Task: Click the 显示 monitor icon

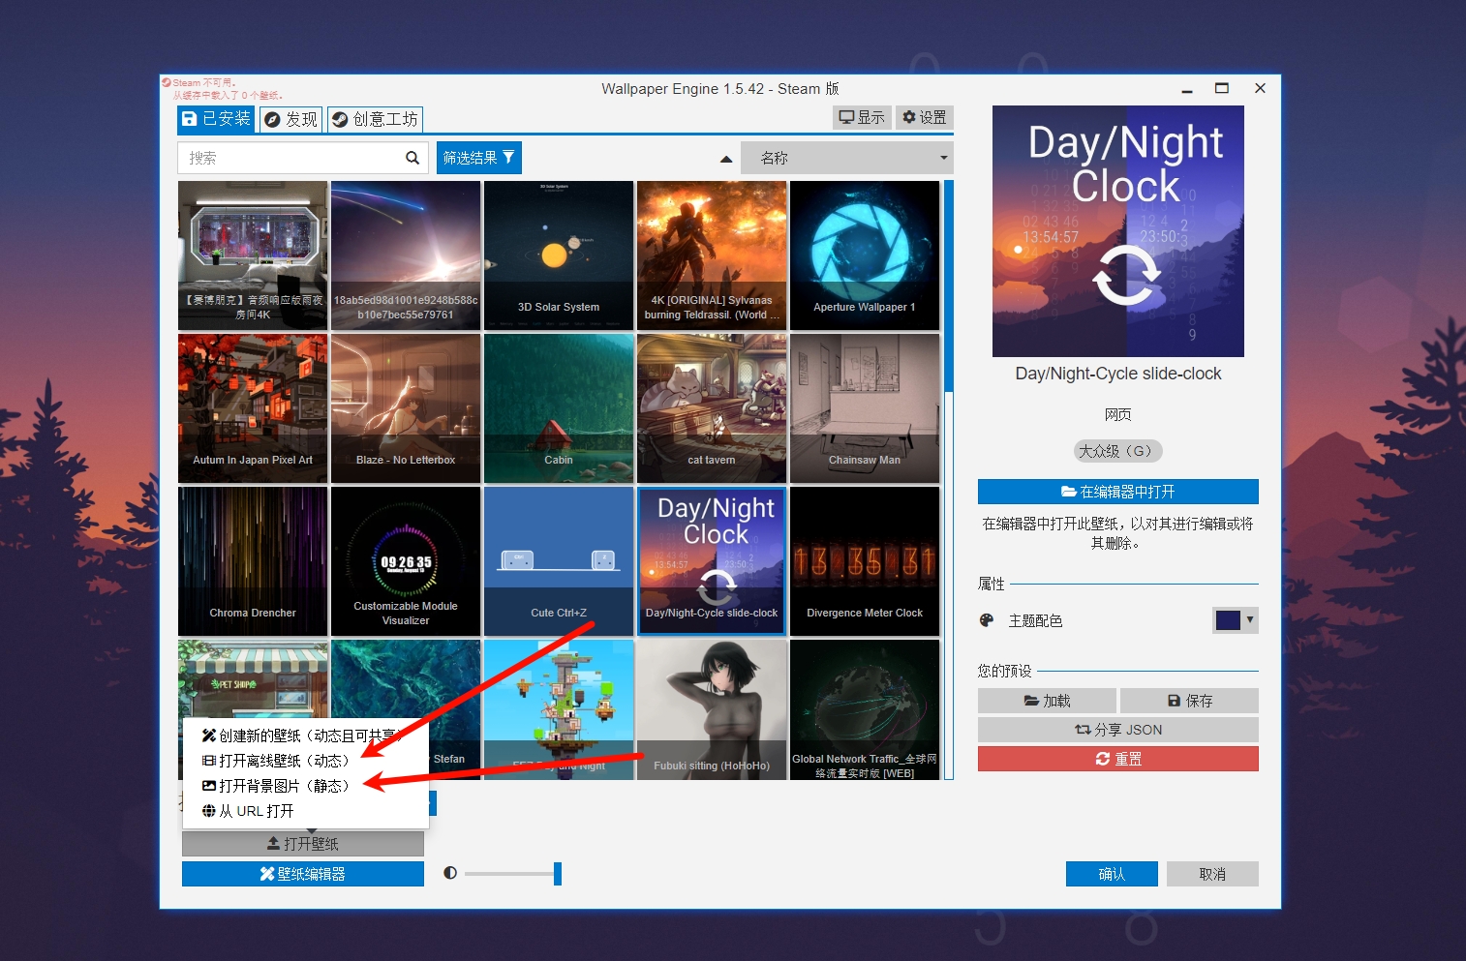Action: point(847,116)
